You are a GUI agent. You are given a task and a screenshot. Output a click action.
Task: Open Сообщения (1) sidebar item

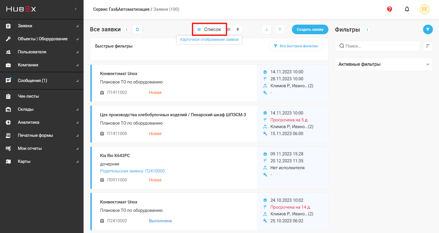(42, 81)
